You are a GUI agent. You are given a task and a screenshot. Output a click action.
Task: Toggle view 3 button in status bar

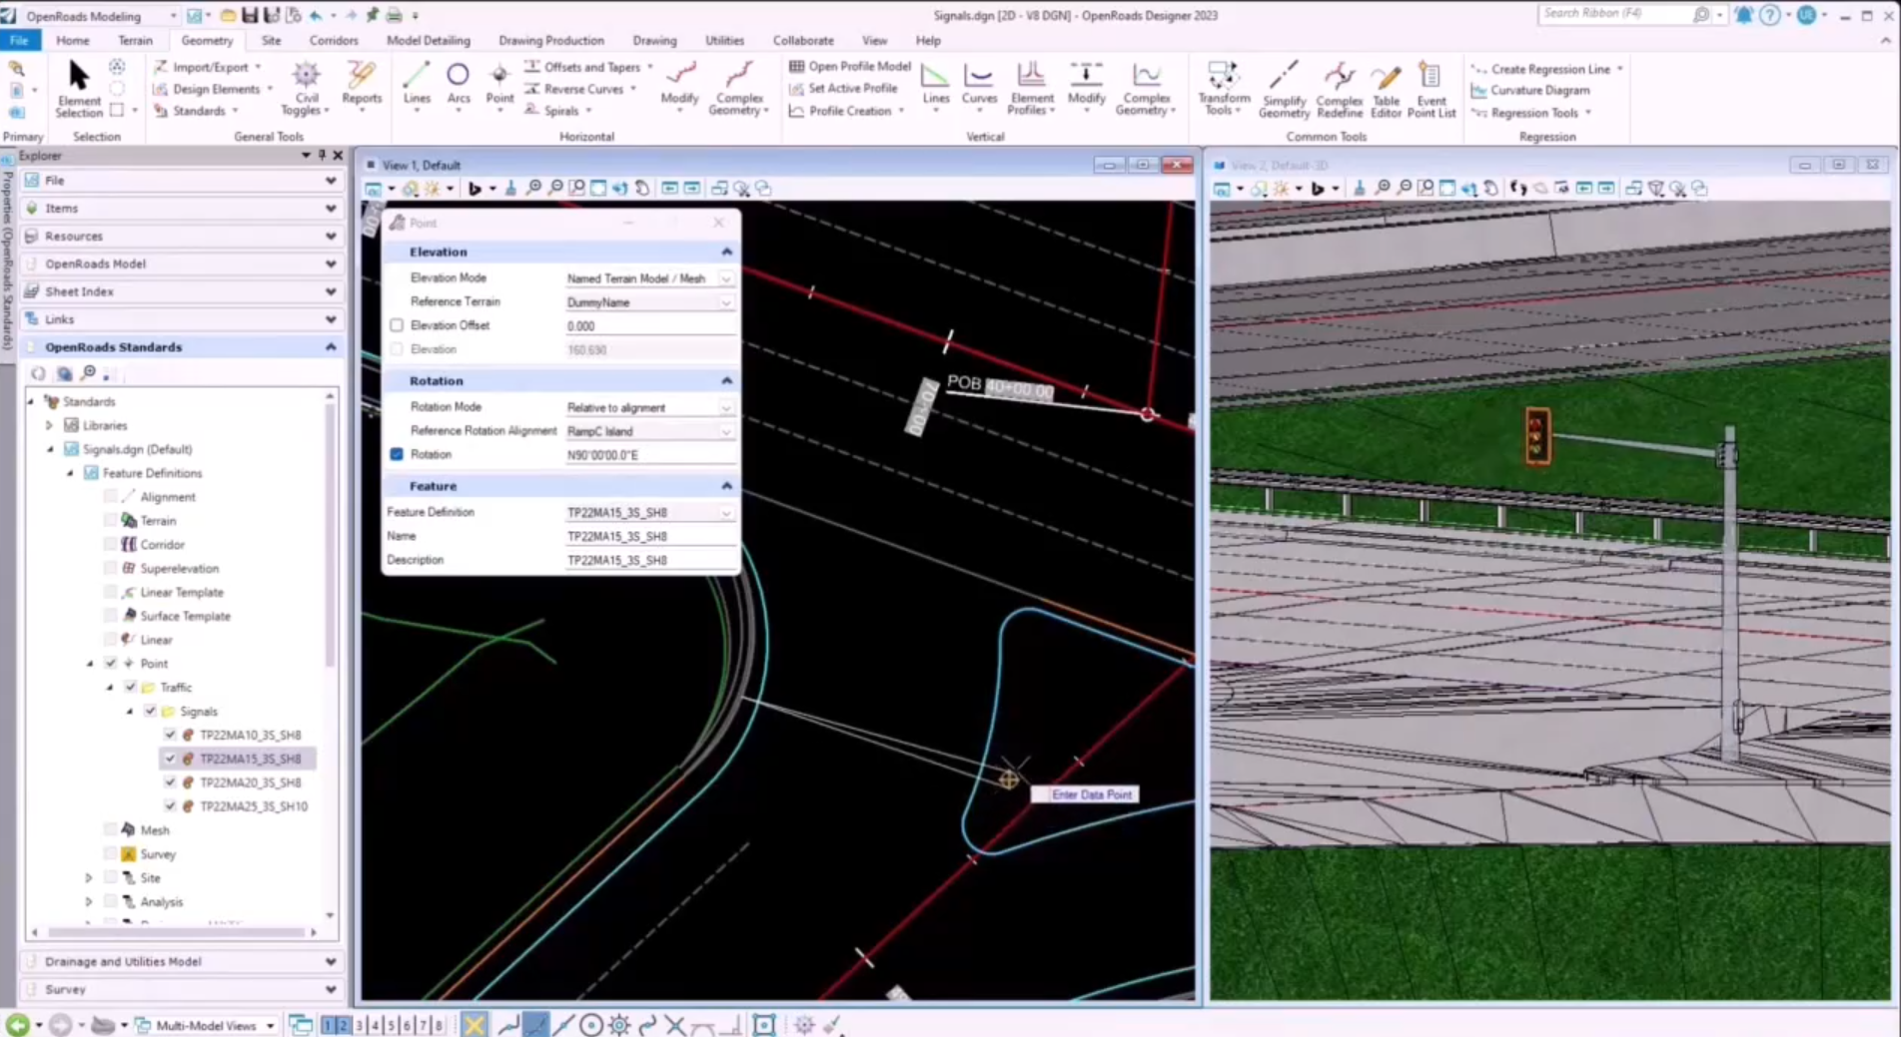[x=360, y=1025]
